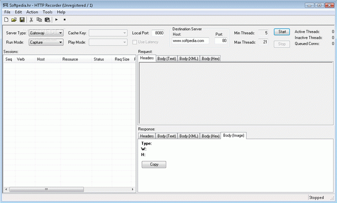Open the Tools menu
The width and height of the screenshot is (337, 203).
coord(48,12)
